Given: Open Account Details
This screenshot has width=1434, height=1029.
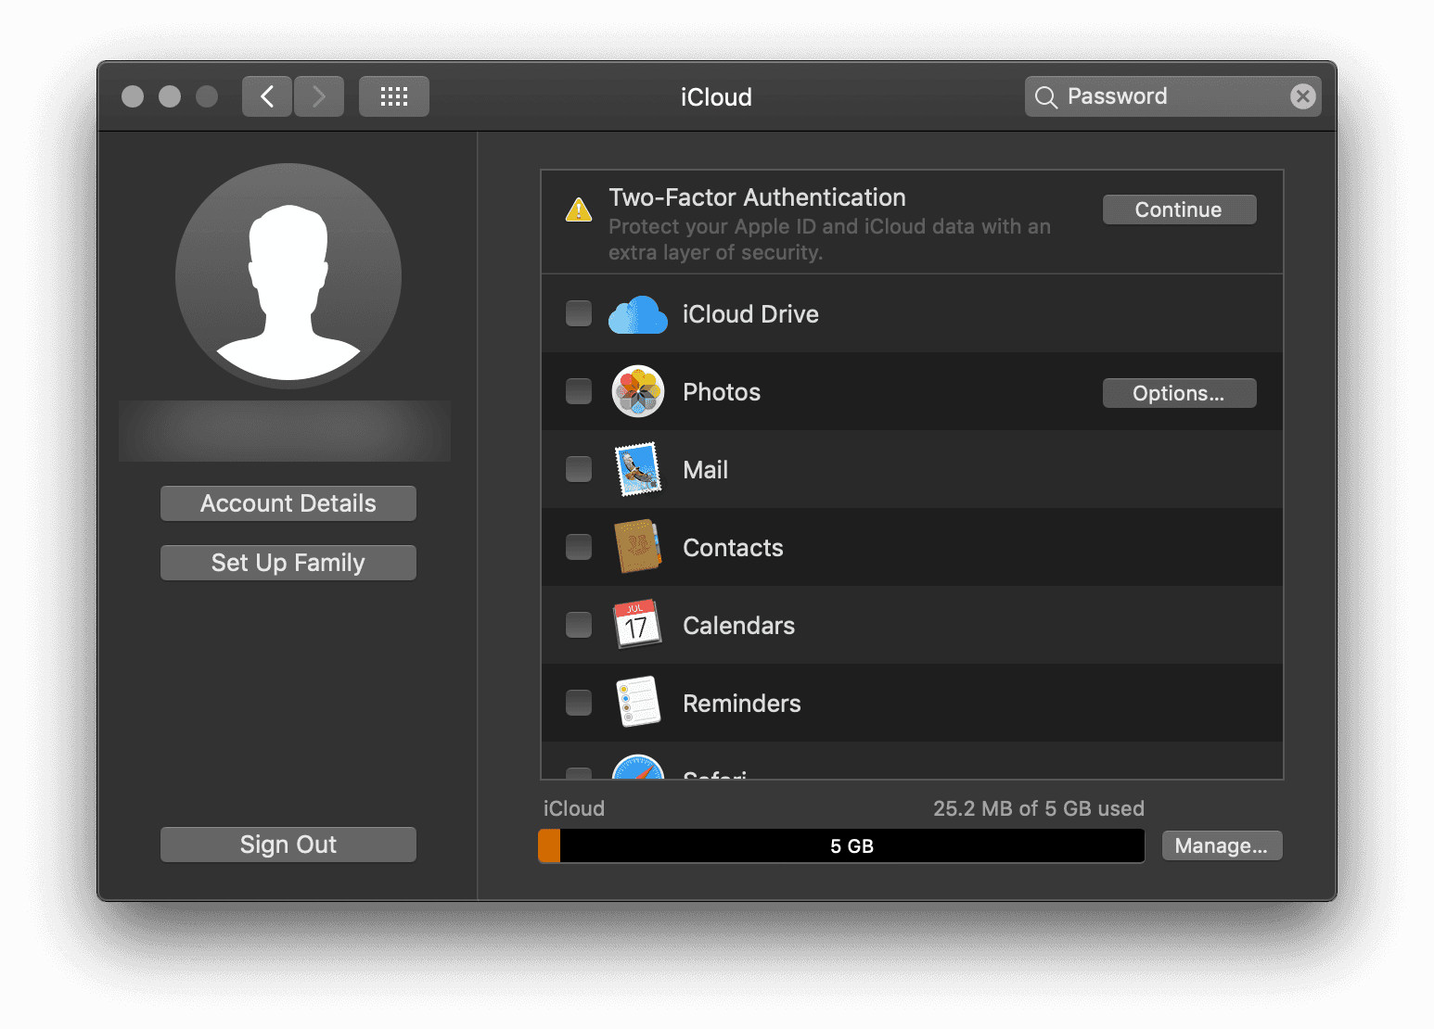Looking at the screenshot, I should (288, 503).
